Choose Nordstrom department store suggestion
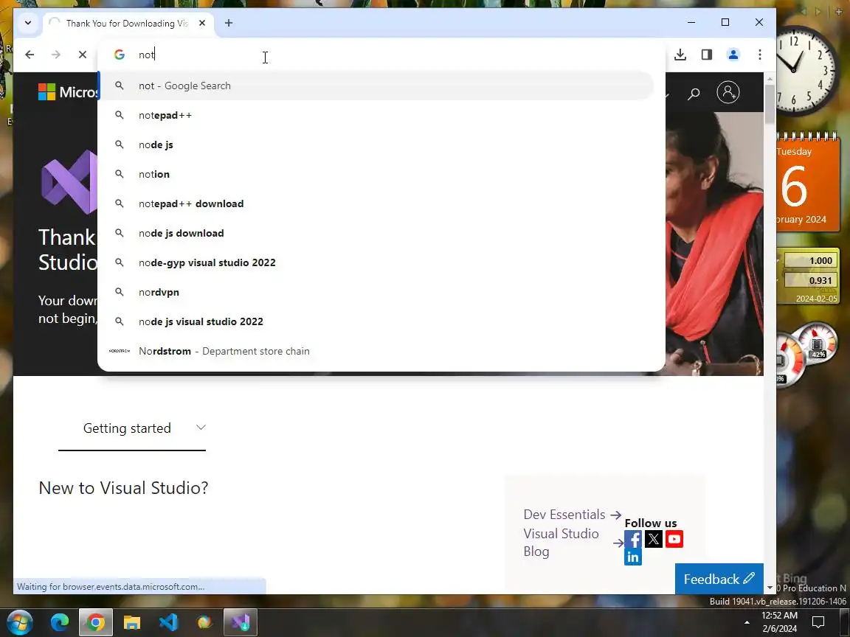Screen dimensions: 850x637 pyautogui.click(x=376, y=351)
